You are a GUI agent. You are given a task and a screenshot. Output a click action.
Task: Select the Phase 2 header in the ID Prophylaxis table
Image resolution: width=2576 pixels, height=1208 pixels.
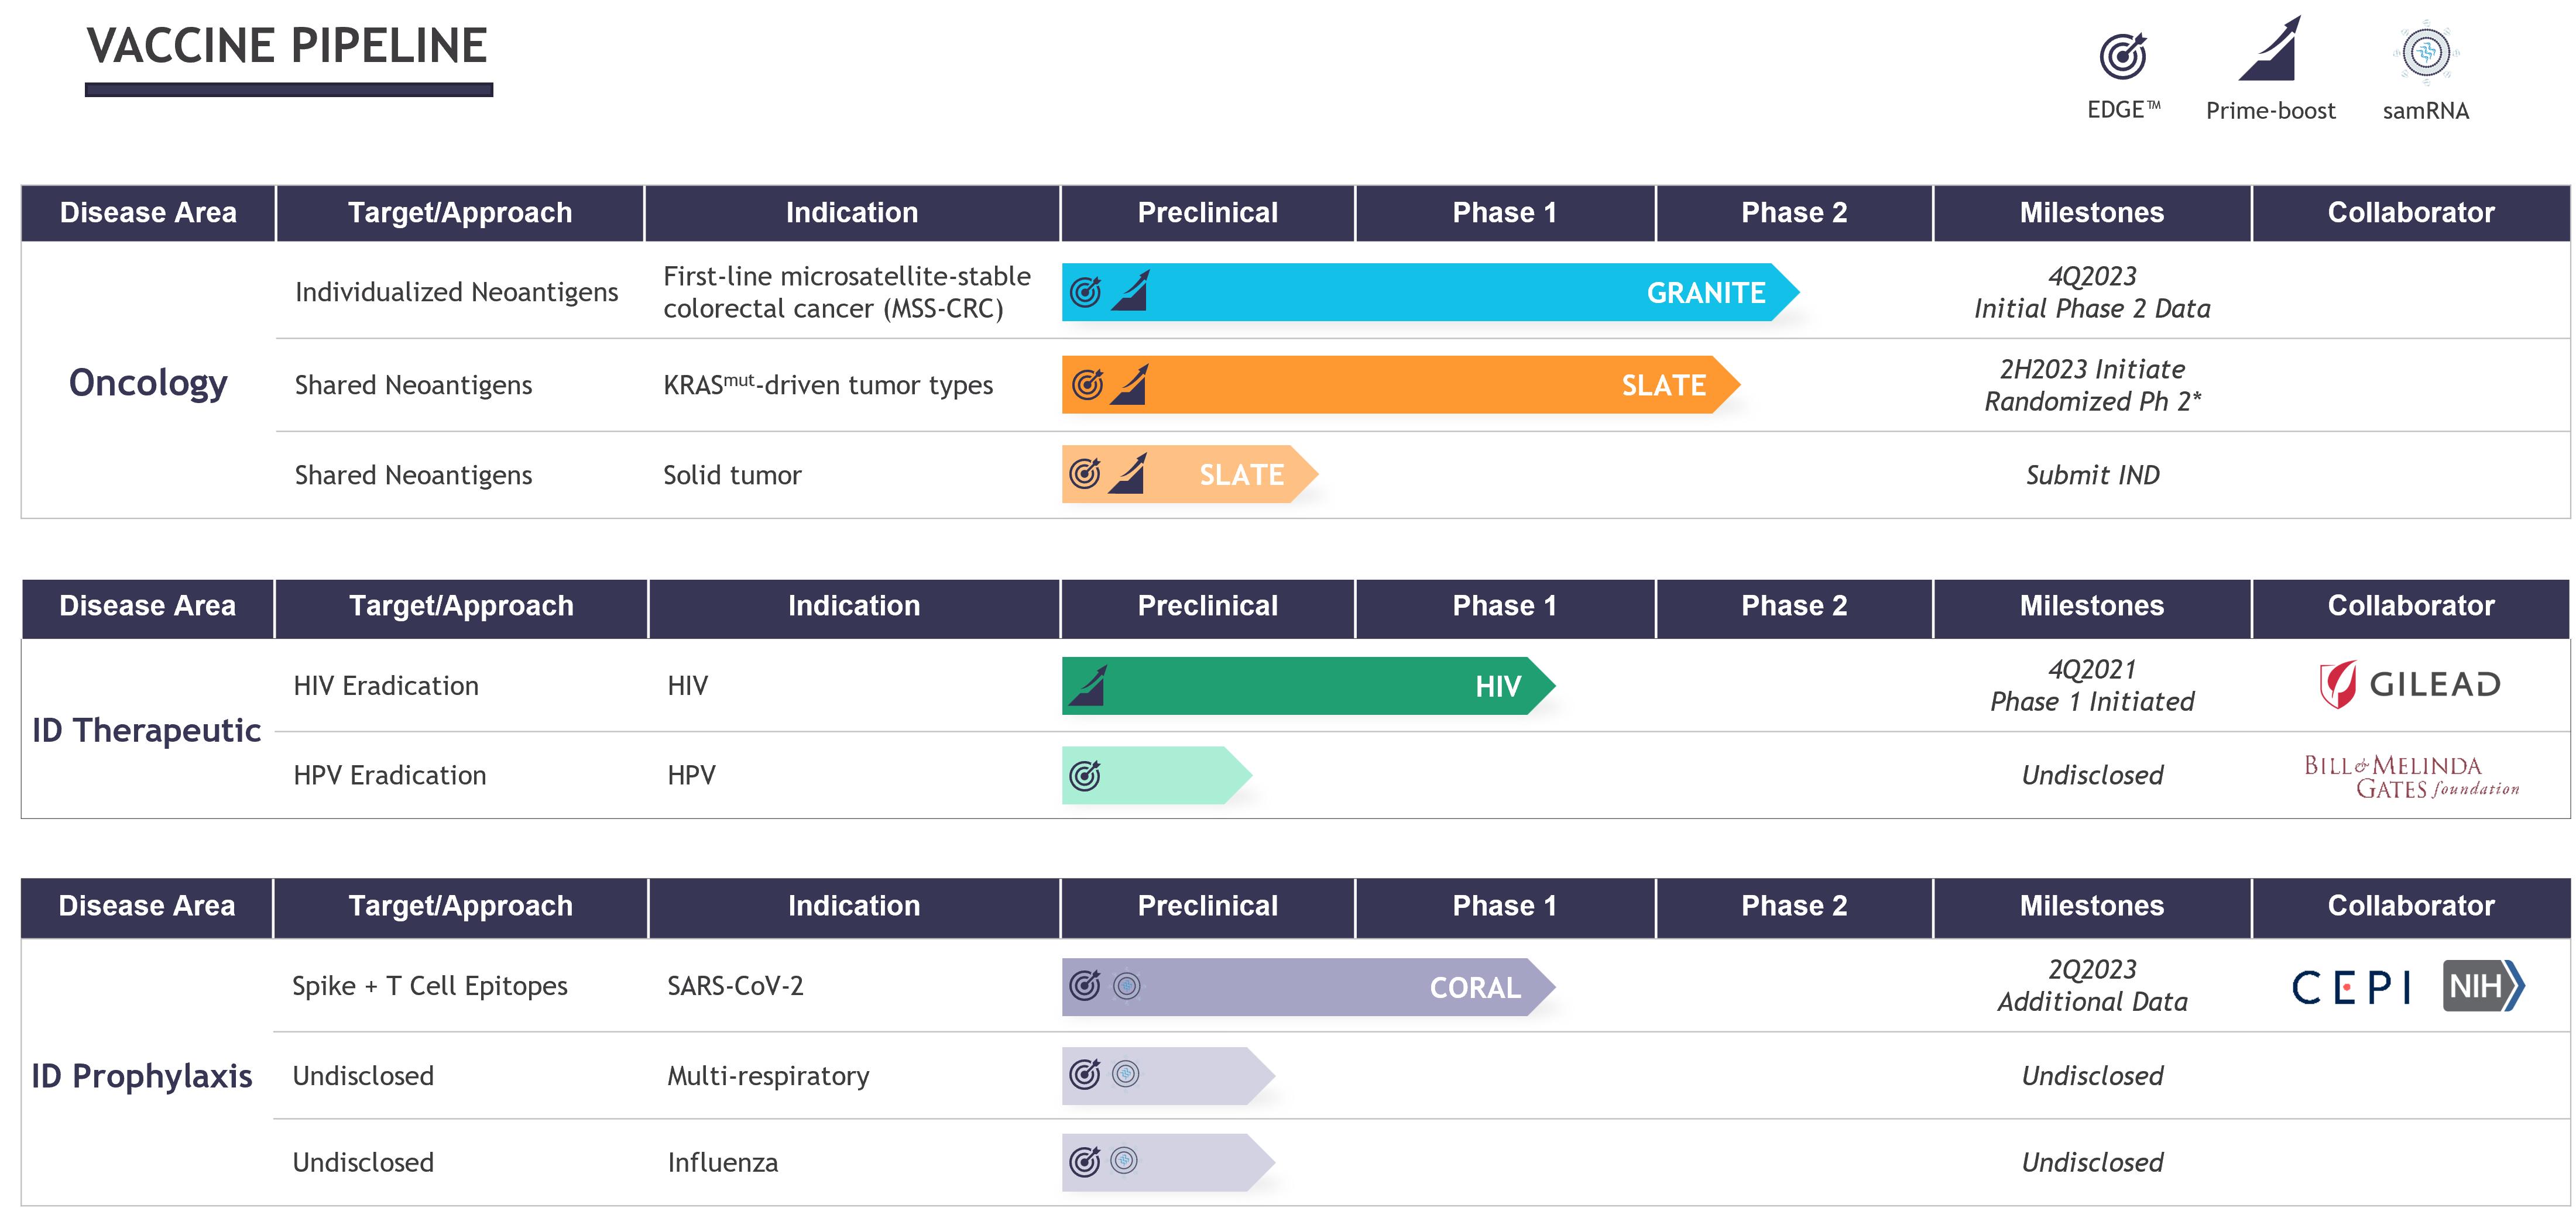point(1794,905)
